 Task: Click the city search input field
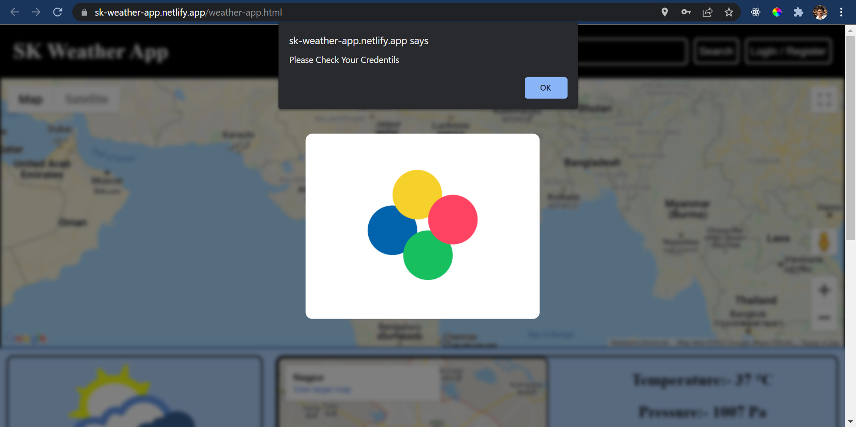click(x=632, y=51)
